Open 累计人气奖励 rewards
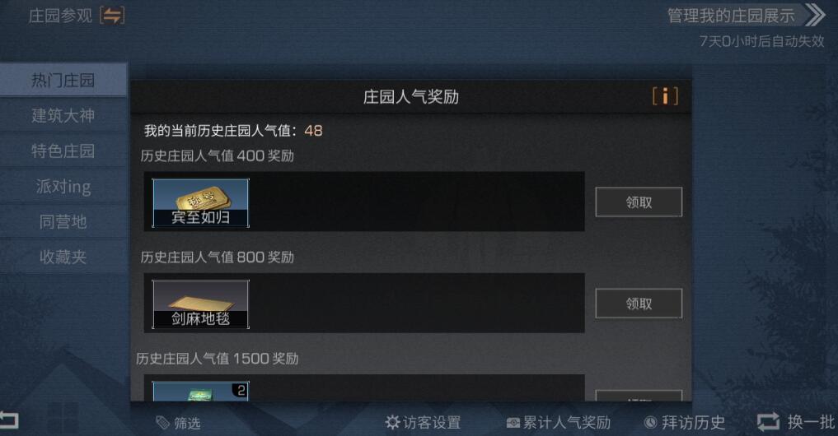Screen dimensions: 838x436 (x=558, y=423)
